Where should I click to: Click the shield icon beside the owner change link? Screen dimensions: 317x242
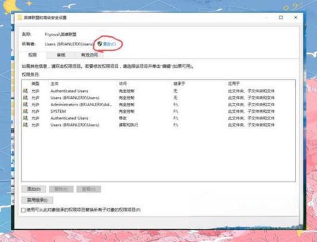pos(100,44)
